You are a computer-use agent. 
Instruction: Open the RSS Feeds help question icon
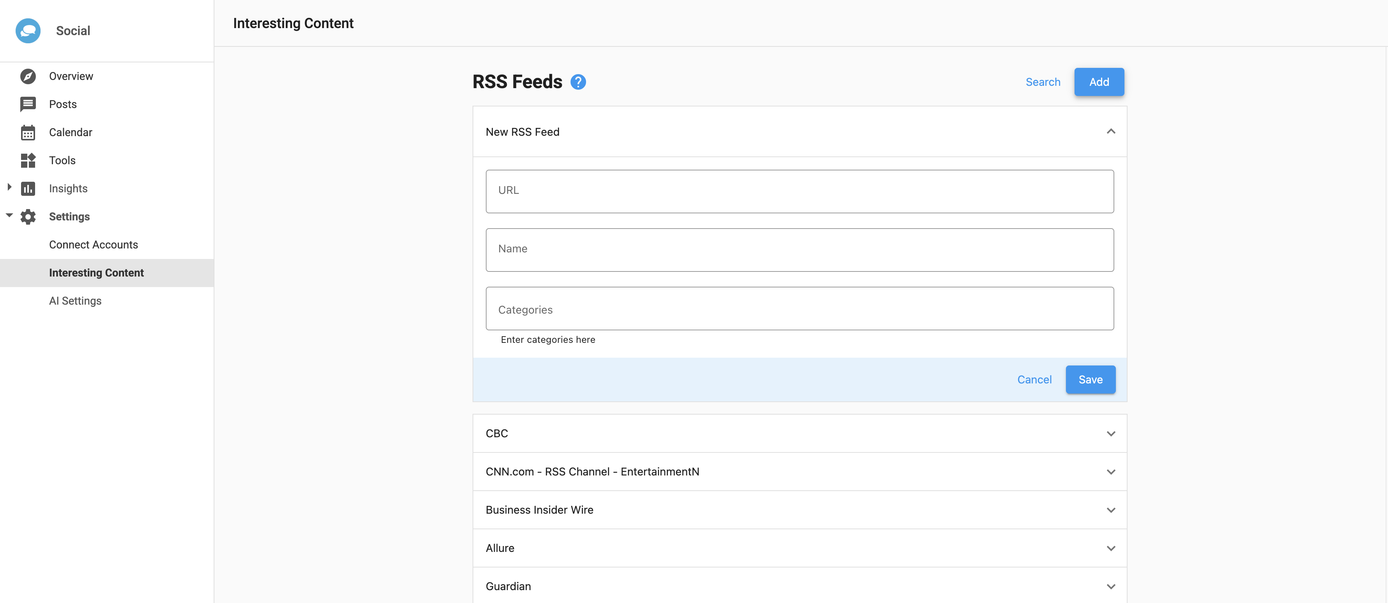coord(578,82)
